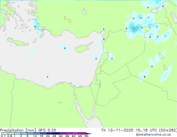Click the legend label "0.1"
Screen dimensions: 177x137
click(3, 136)
